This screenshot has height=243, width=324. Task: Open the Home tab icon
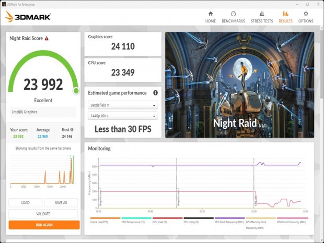point(211,14)
